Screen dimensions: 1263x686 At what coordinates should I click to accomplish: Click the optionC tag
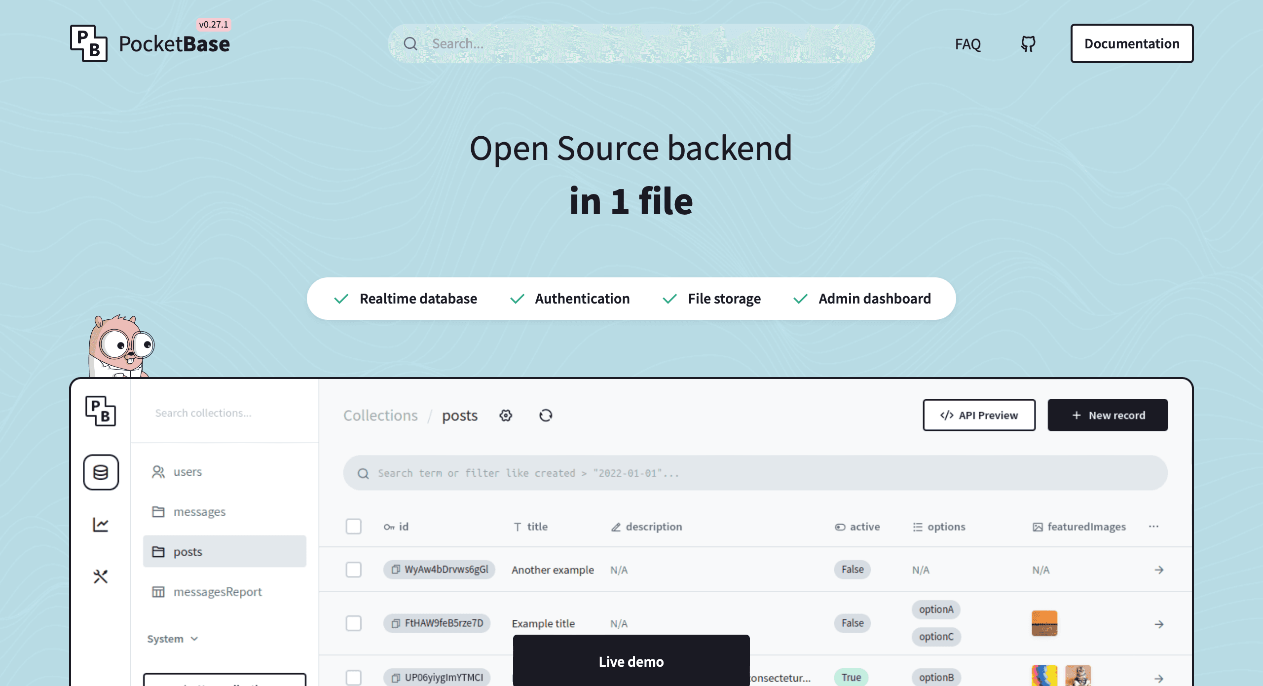click(936, 637)
